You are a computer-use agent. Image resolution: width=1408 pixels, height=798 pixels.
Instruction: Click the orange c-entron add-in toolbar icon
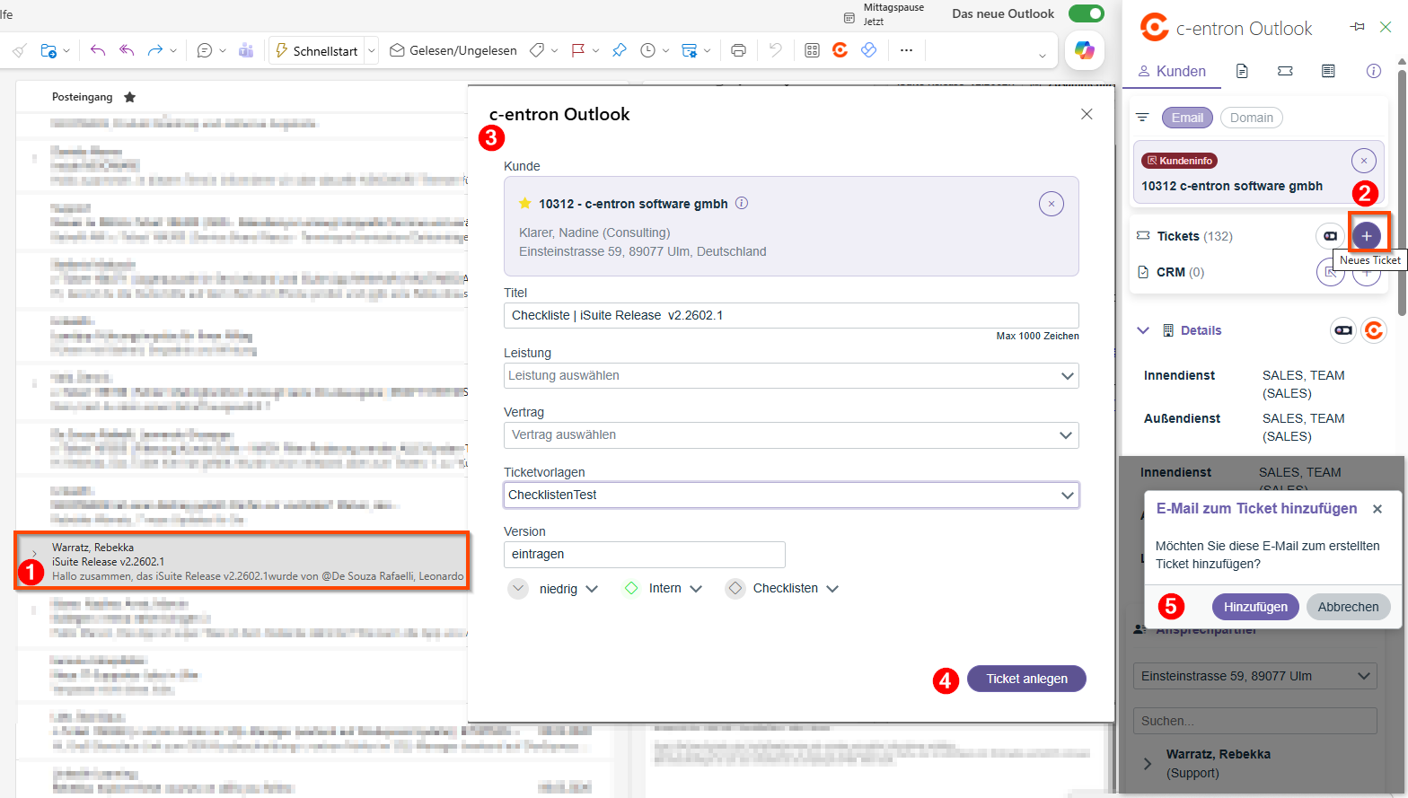[x=840, y=51]
